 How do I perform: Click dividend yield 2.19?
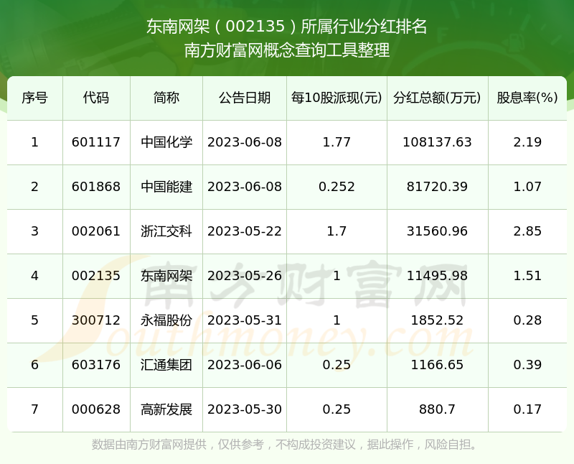527,142
